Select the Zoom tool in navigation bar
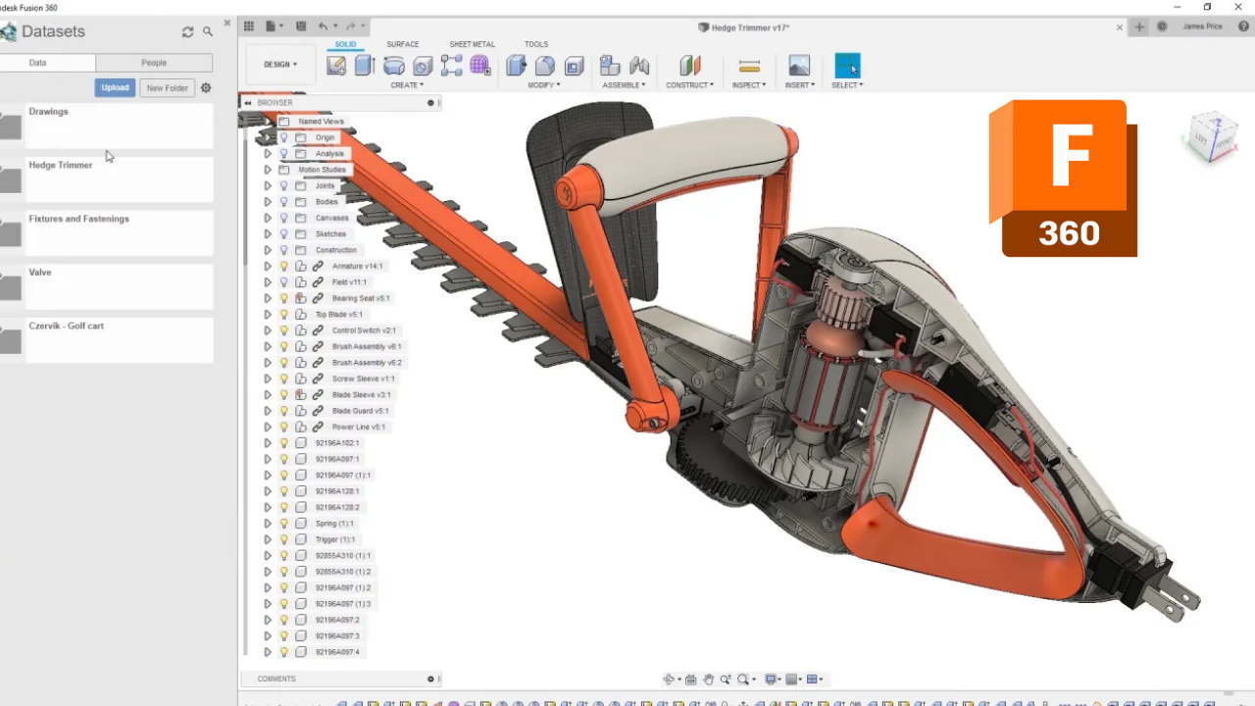Screen dimensions: 1255x706 pos(726,679)
